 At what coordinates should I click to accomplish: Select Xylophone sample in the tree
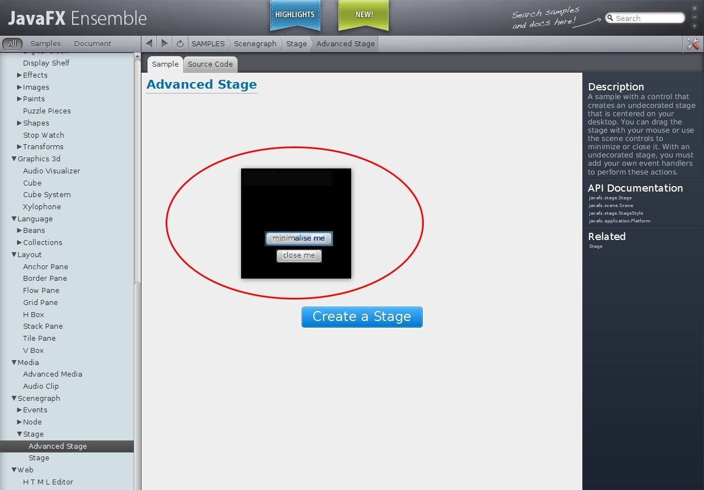tap(42, 206)
